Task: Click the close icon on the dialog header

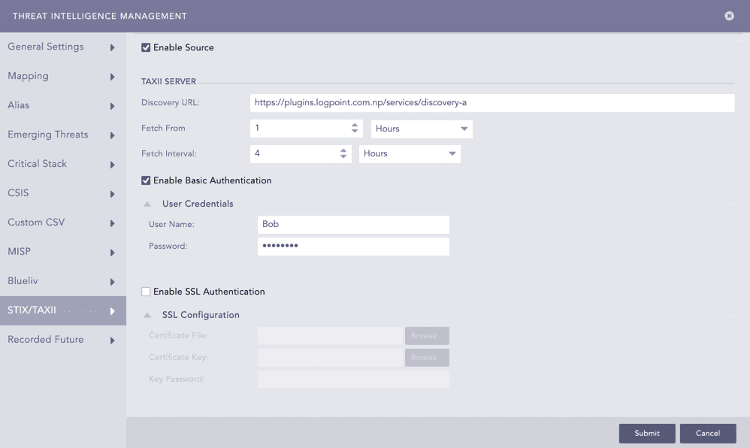Action: pyautogui.click(x=728, y=16)
